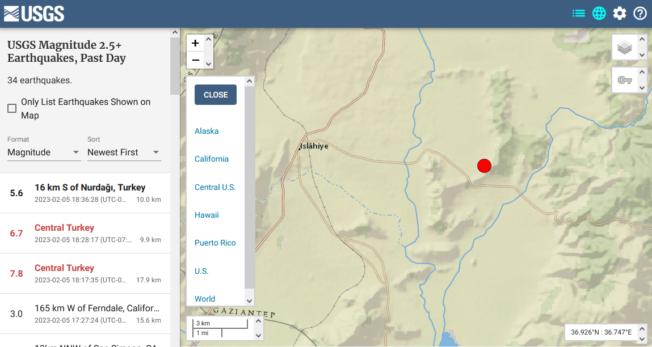Image resolution: width=652 pixels, height=347 pixels.
Task: Jump to Central U.S. region
Action: pyautogui.click(x=215, y=187)
